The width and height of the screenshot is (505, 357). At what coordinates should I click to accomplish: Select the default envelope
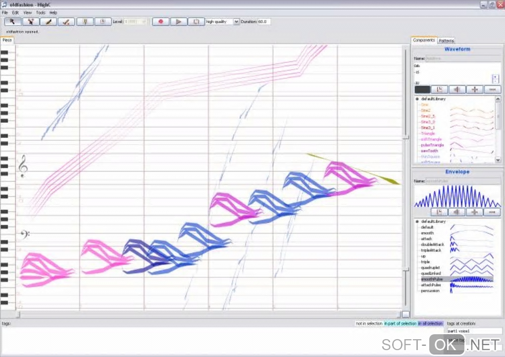(x=427, y=227)
